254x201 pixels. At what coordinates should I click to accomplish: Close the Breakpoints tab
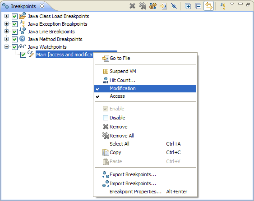[x=42, y=6]
